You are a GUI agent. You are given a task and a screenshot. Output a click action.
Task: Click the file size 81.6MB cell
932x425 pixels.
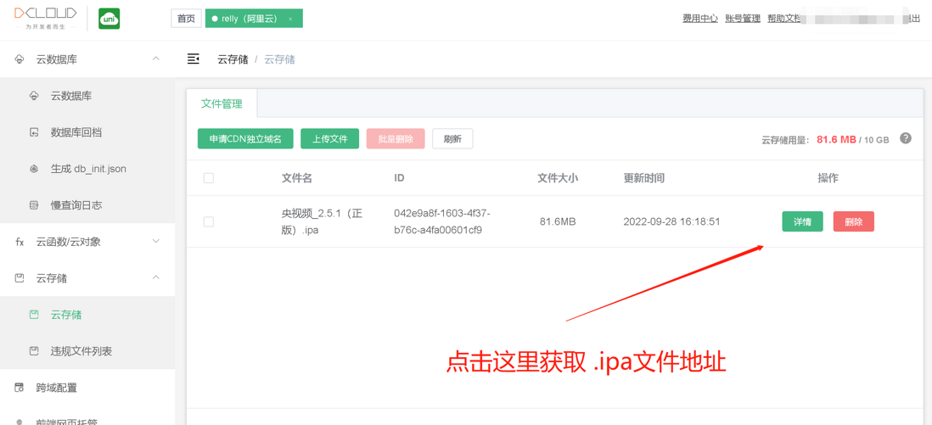tap(558, 221)
